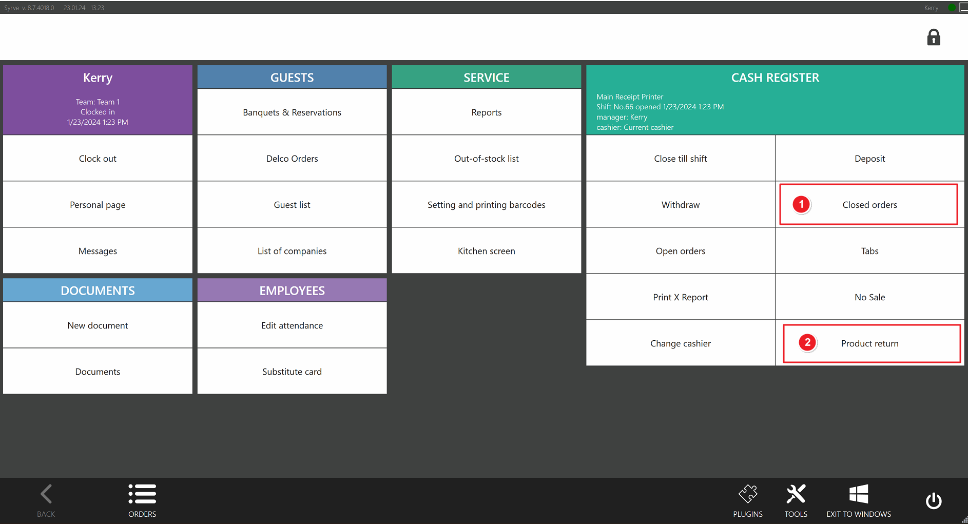Open the Reports tile under Service
This screenshot has width=968, height=524.
(x=486, y=112)
